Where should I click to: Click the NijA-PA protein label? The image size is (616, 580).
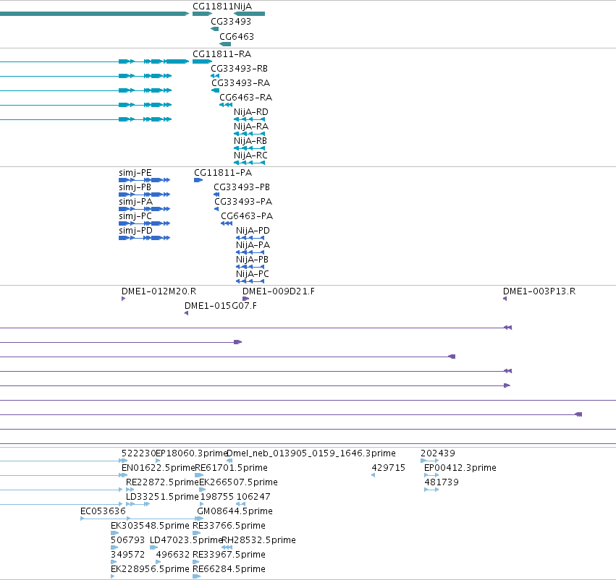[x=253, y=245]
